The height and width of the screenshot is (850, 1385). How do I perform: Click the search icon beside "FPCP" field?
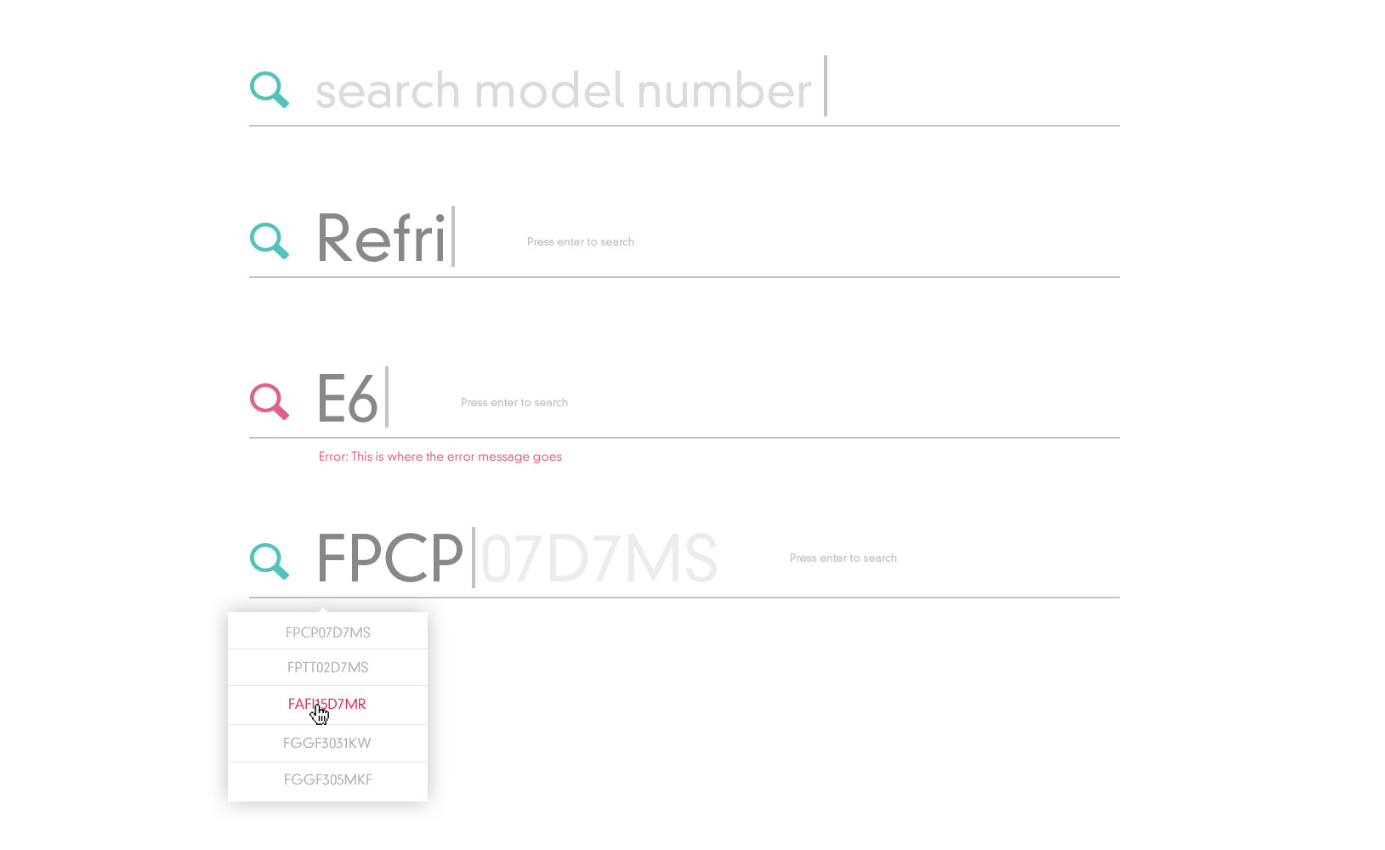269,561
